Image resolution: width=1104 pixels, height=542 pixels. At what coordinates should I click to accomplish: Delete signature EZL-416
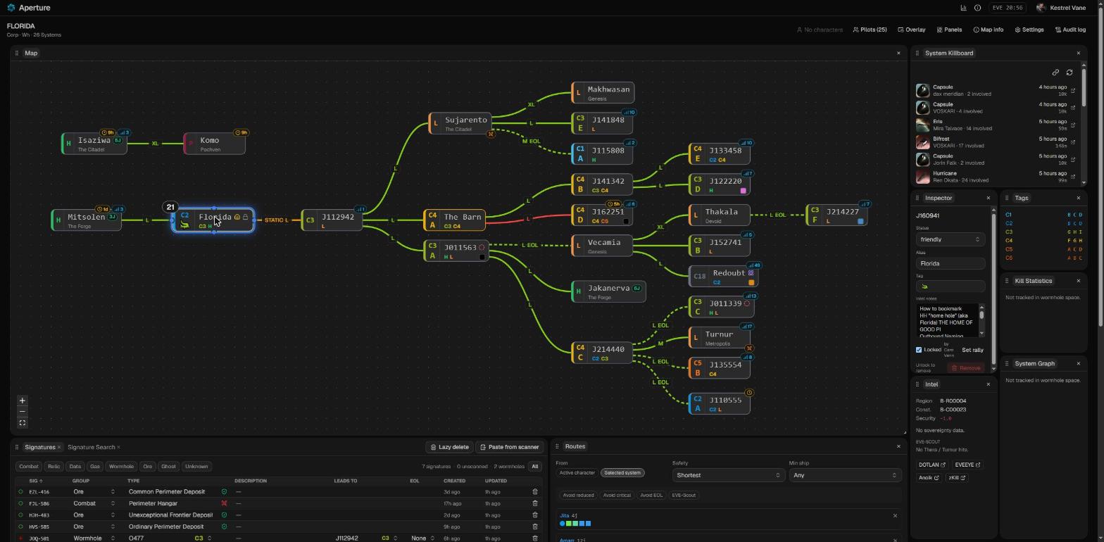[535, 492]
